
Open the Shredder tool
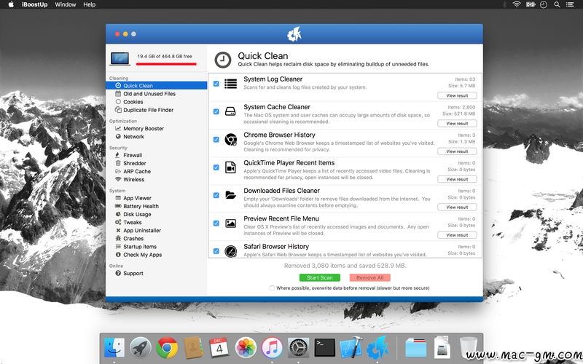pos(130,163)
